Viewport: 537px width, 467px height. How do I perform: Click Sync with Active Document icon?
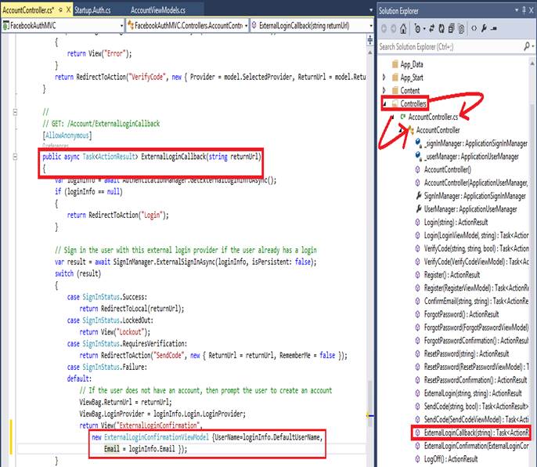(x=430, y=29)
